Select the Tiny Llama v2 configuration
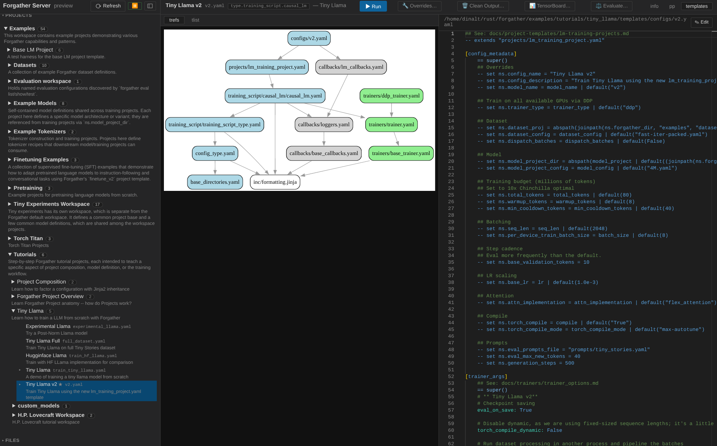This screenshot has height=446, width=717. click(86, 391)
